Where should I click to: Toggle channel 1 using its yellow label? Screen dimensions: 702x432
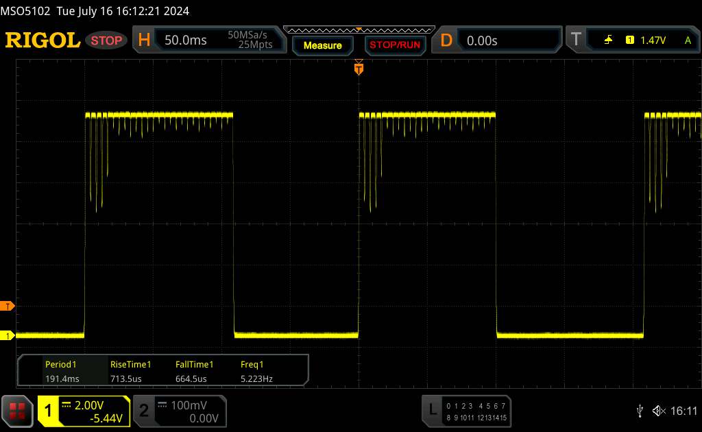pos(49,411)
